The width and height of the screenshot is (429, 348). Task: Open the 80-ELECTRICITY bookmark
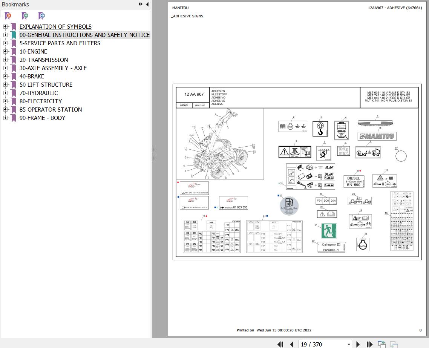41,101
